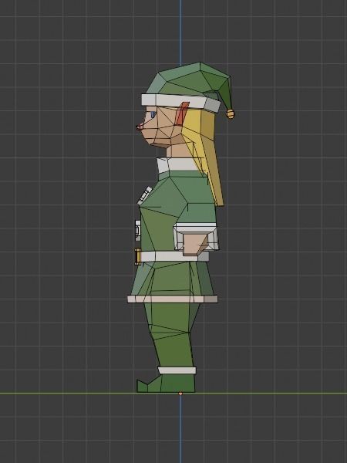The width and height of the screenshot is (347, 463).
Task: Click the elf's red pointed ear
Action: click(181, 113)
